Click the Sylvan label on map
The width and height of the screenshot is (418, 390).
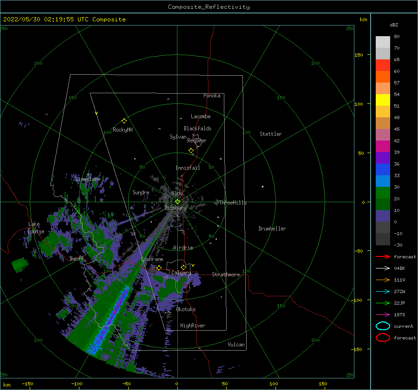click(x=178, y=137)
